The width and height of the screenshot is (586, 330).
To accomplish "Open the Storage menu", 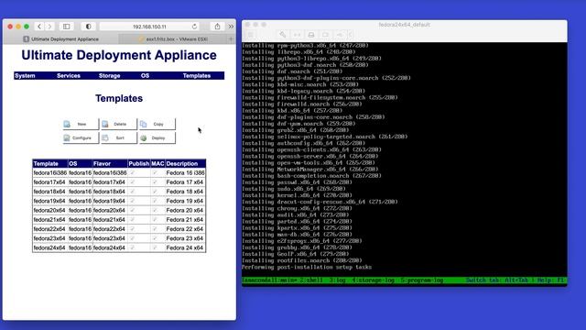I will point(109,75).
